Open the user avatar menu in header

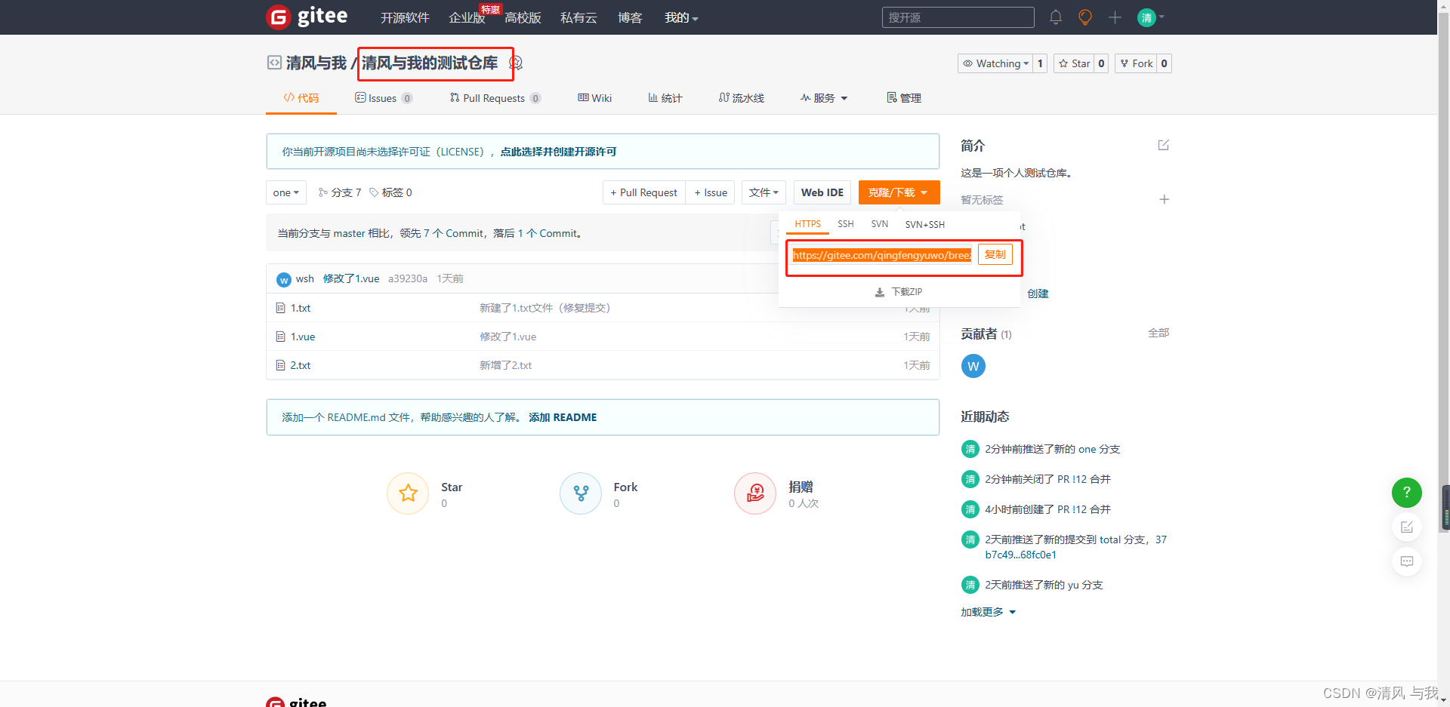tap(1150, 17)
